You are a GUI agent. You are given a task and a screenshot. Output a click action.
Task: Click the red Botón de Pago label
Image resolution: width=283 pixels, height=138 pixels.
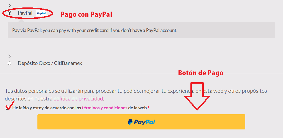(201, 73)
